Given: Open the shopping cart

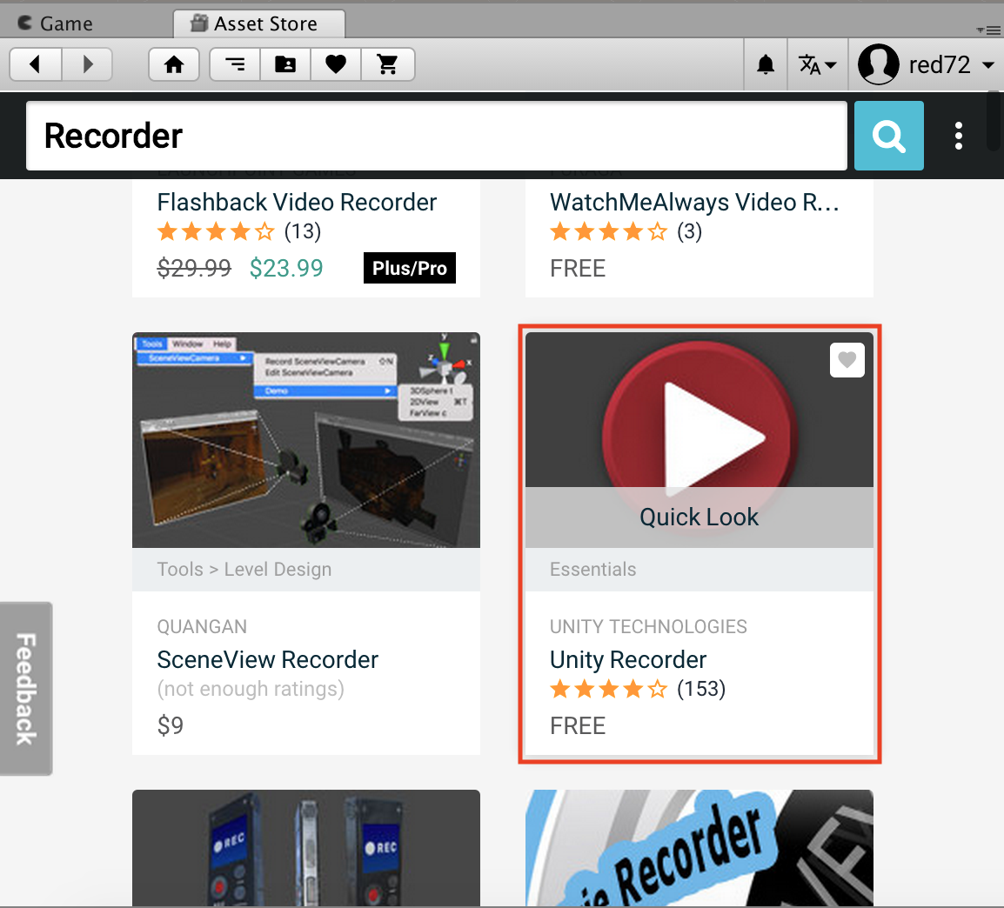Looking at the screenshot, I should click(387, 64).
